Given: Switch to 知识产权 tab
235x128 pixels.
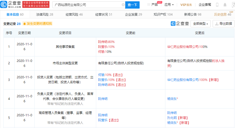Looking at the screenshot, I should click(x=163, y=14).
